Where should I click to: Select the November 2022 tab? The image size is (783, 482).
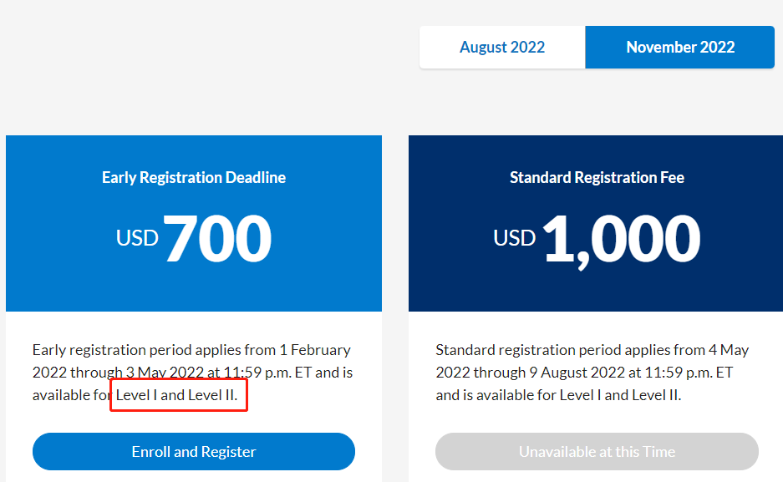pos(680,48)
